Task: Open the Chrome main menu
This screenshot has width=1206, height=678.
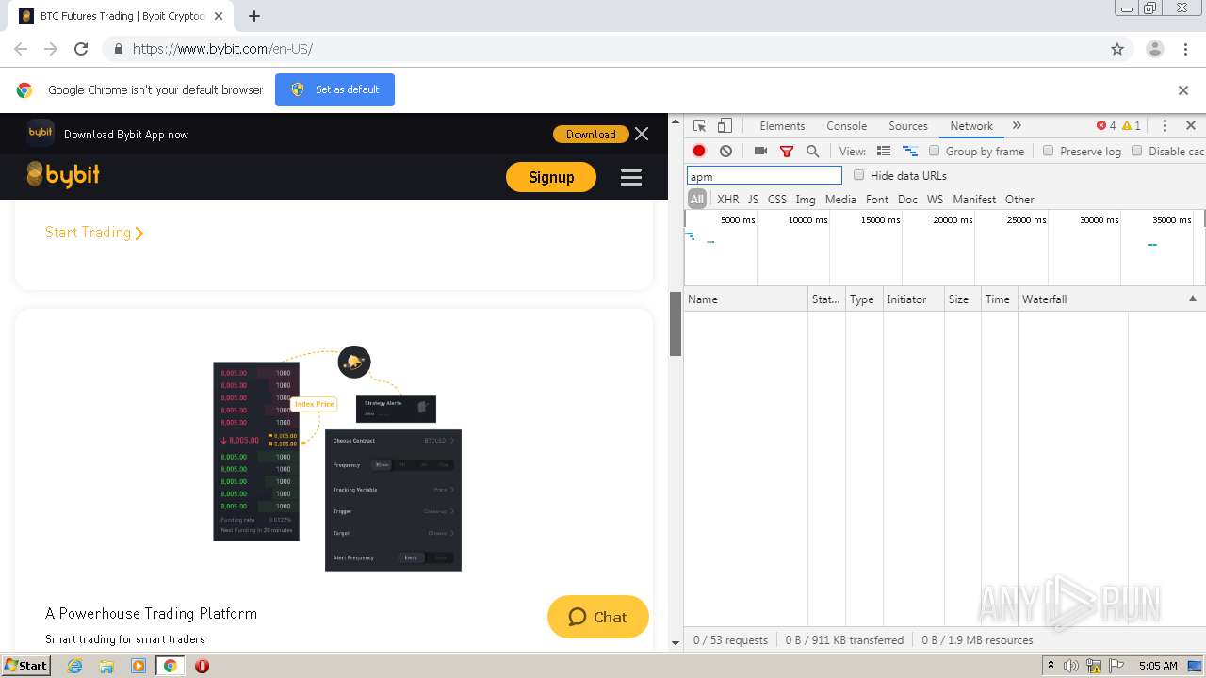Action: coord(1185,49)
